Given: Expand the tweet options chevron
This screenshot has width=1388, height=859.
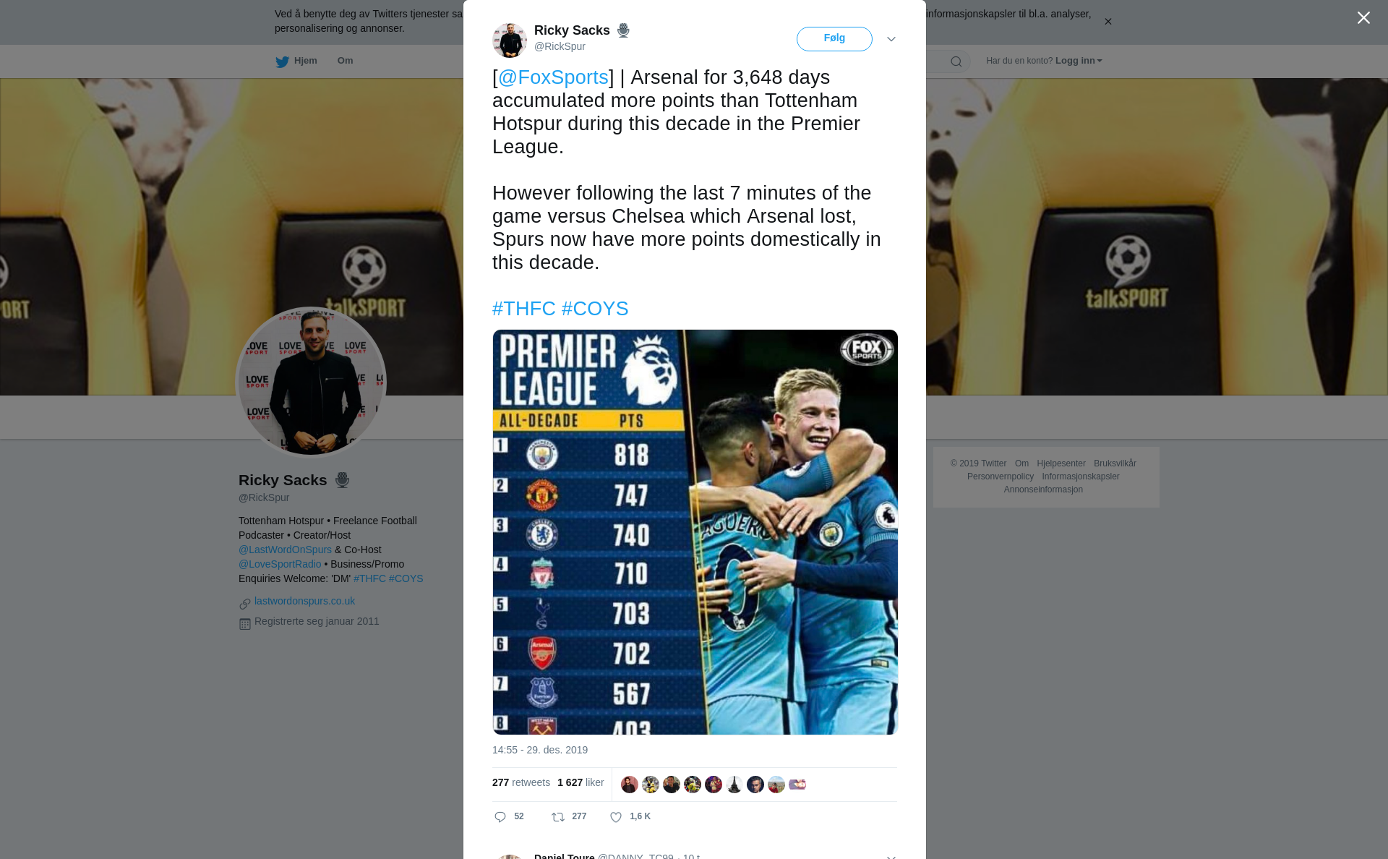Looking at the screenshot, I should click(891, 39).
